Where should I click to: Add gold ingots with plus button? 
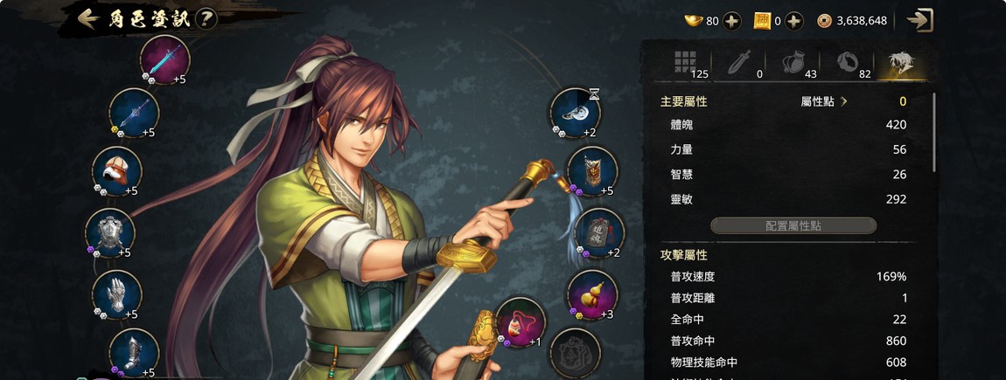731,21
